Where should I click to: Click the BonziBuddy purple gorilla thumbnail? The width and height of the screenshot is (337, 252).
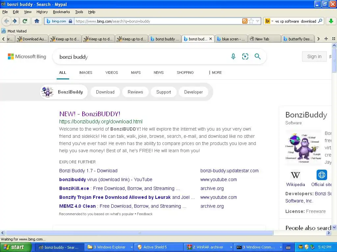coord(303,148)
